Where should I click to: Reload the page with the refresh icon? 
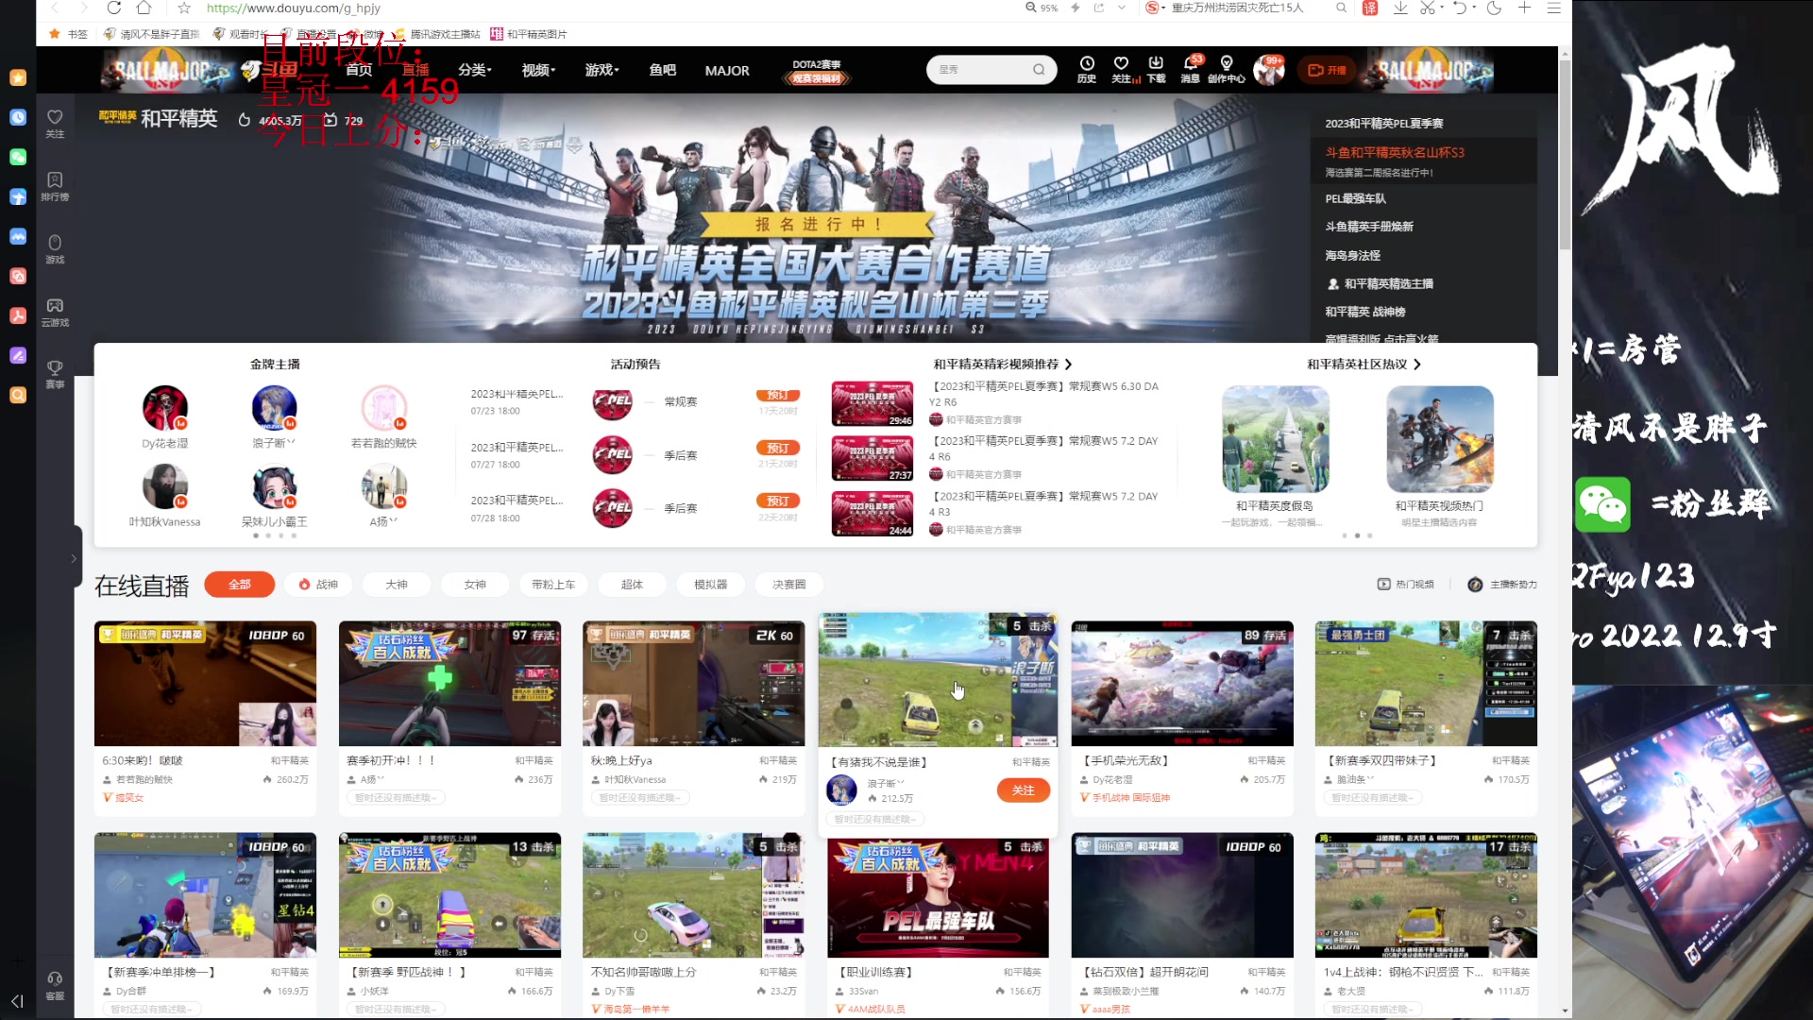pyautogui.click(x=113, y=8)
